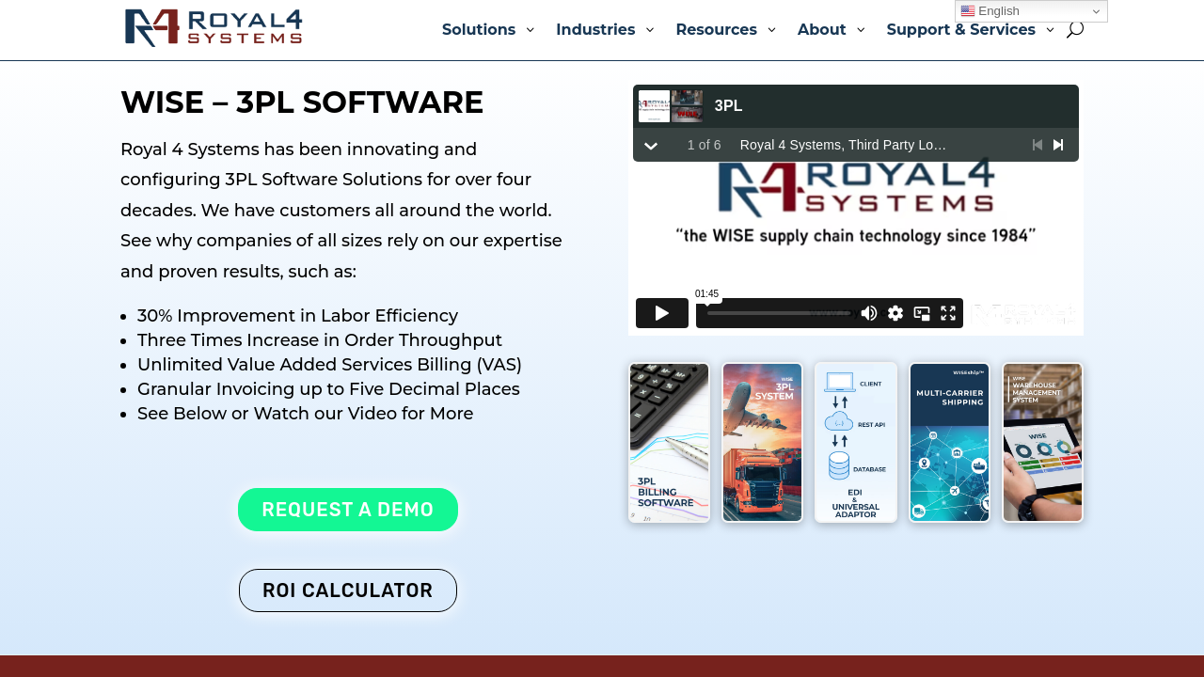The image size is (1204, 677).
Task: Go to the previous playlist video
Action: (x=1038, y=145)
